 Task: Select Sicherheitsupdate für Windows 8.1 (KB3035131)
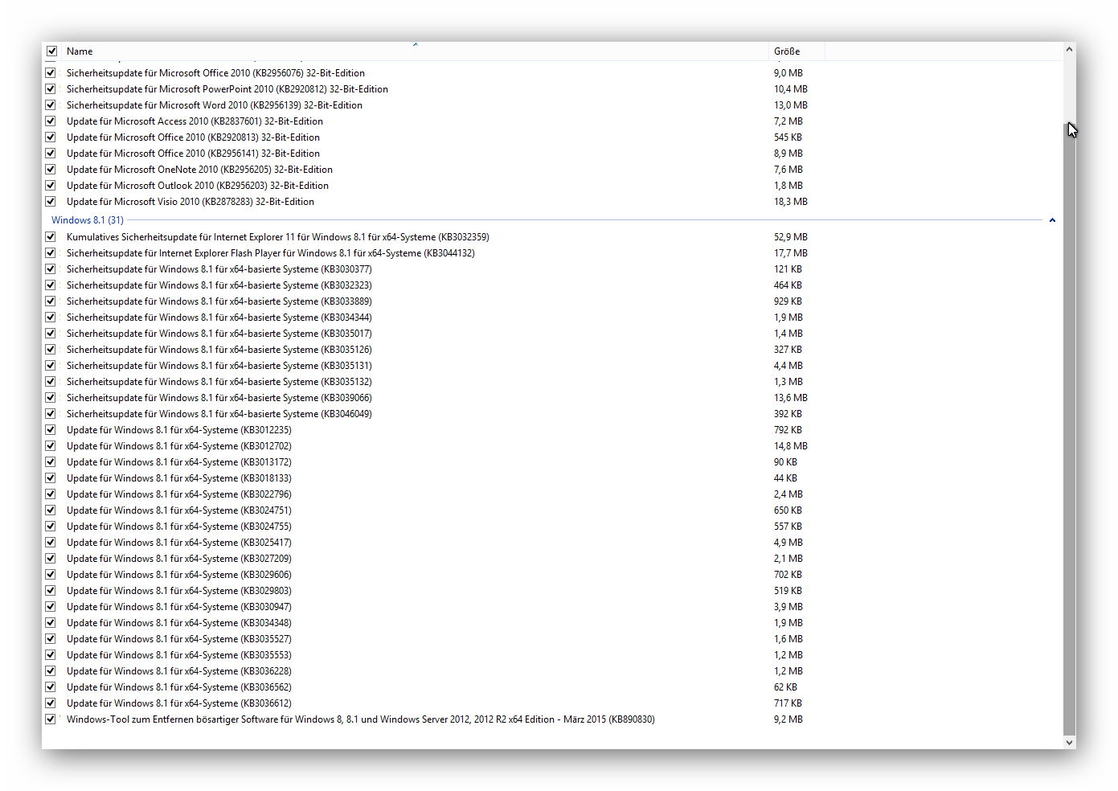[x=219, y=366]
